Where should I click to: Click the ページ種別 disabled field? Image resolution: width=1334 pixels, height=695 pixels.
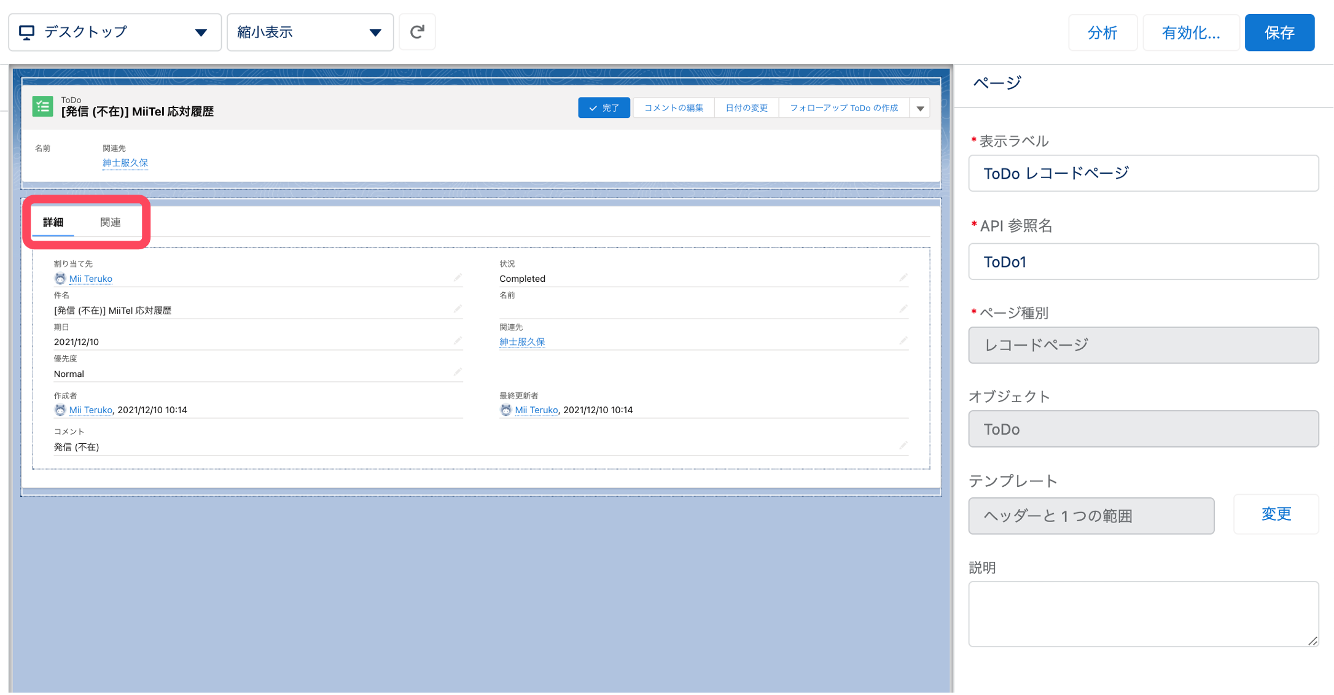(x=1143, y=345)
